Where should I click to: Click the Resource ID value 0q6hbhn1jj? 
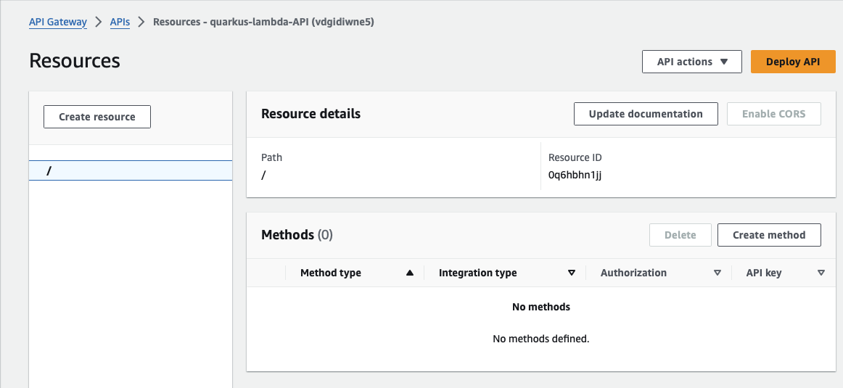[x=575, y=175]
